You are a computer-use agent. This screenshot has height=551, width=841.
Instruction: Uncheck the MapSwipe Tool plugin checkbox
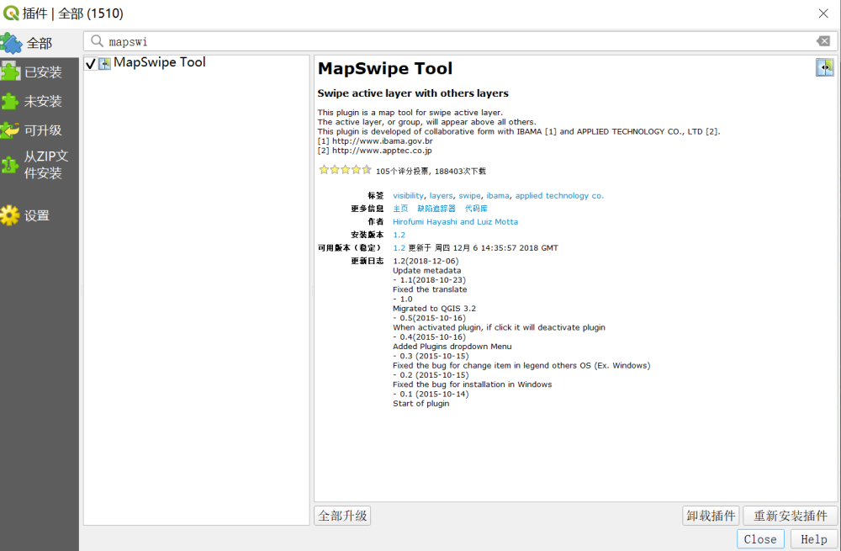(91, 64)
